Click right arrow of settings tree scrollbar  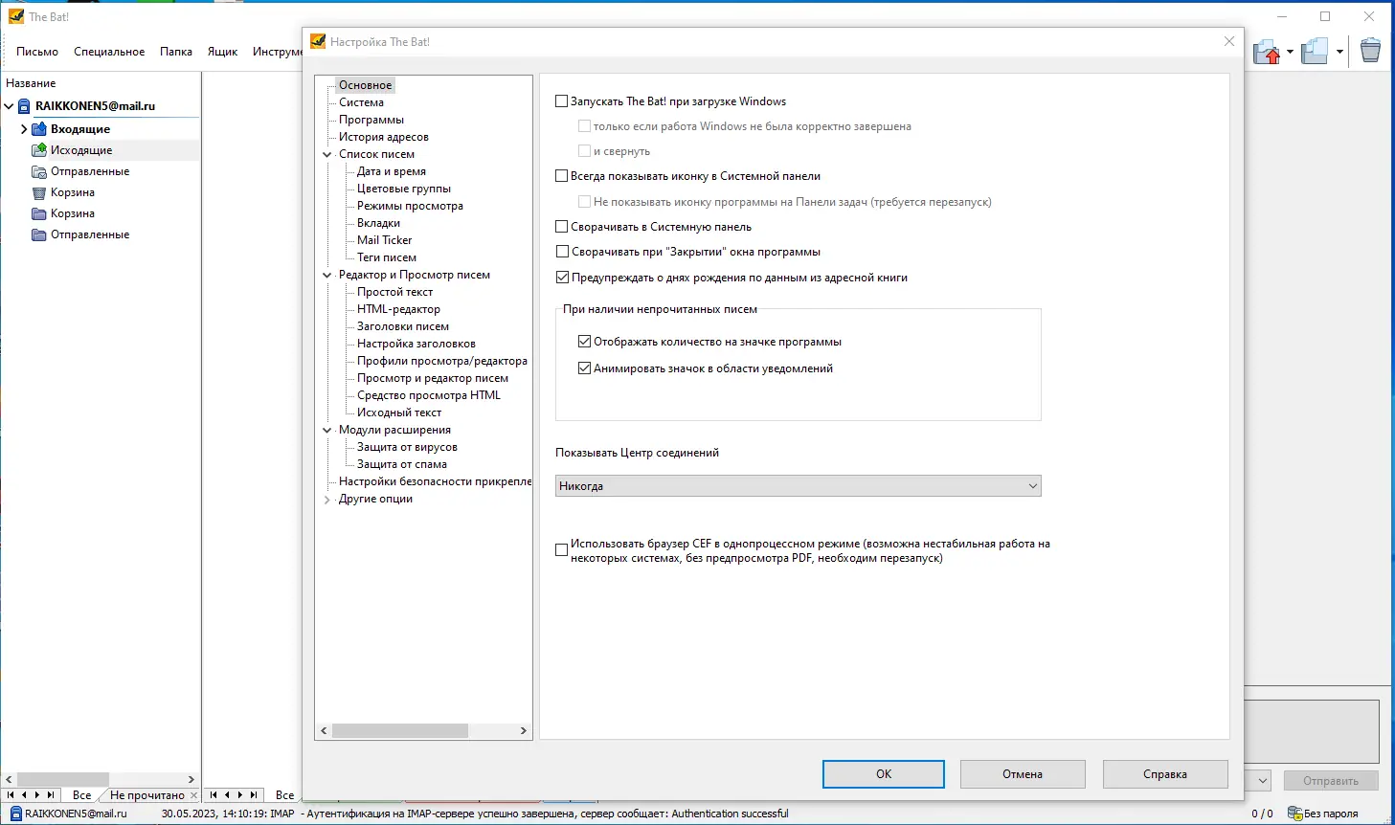tap(524, 730)
